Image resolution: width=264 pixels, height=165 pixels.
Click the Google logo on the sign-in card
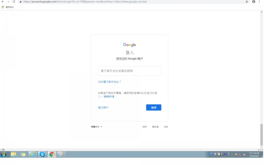tap(129, 45)
